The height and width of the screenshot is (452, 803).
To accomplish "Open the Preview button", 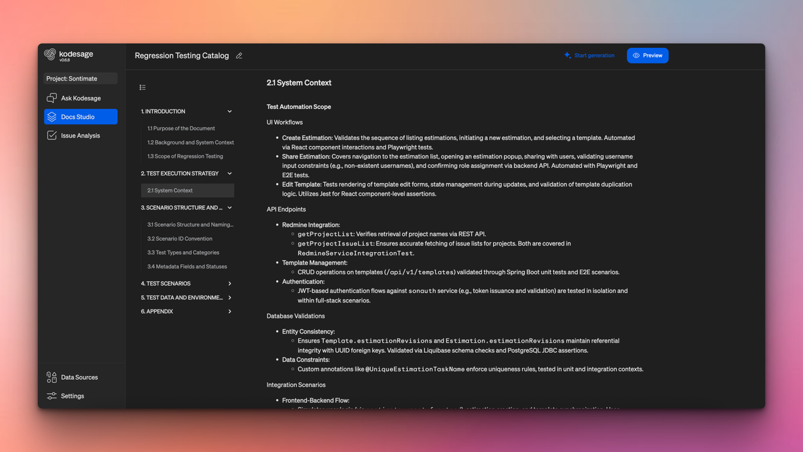I will tap(647, 56).
